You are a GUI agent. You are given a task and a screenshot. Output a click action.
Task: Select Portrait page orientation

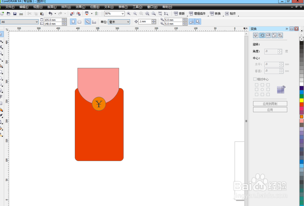pyautogui.click(x=73, y=22)
